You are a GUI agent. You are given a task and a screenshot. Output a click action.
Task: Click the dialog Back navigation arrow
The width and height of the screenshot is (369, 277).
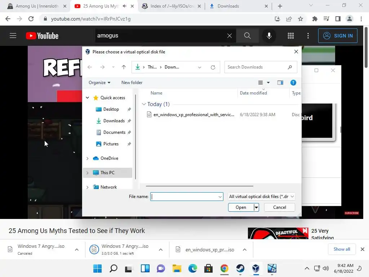click(90, 67)
